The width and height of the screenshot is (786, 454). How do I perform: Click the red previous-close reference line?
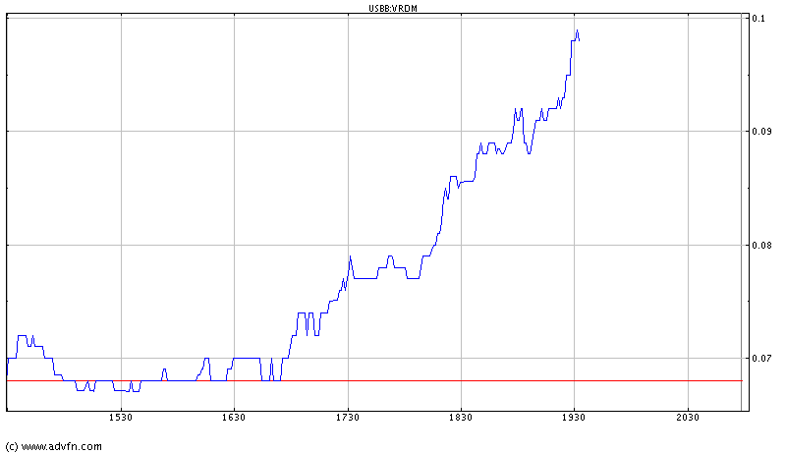pyautogui.click(x=374, y=381)
